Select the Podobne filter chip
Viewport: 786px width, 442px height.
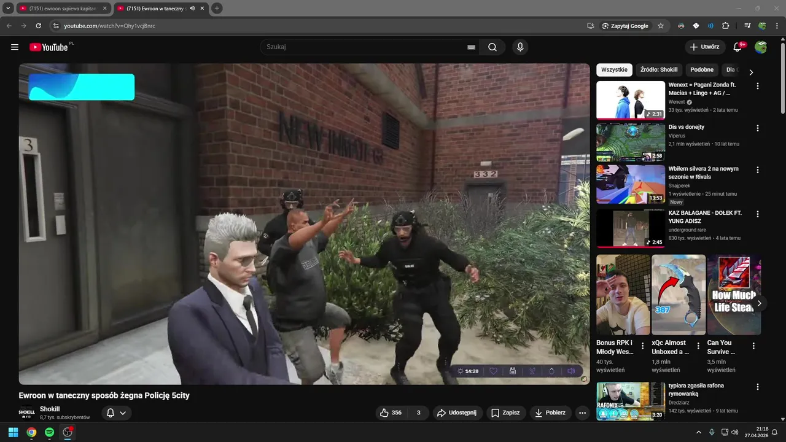click(x=702, y=70)
